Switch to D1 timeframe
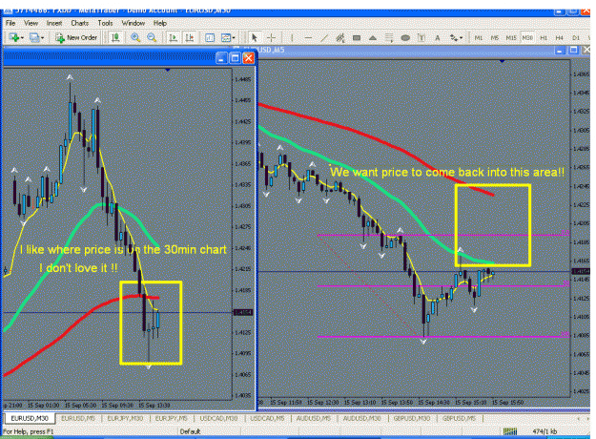Viewport: 596px width, 439px height. (x=576, y=37)
